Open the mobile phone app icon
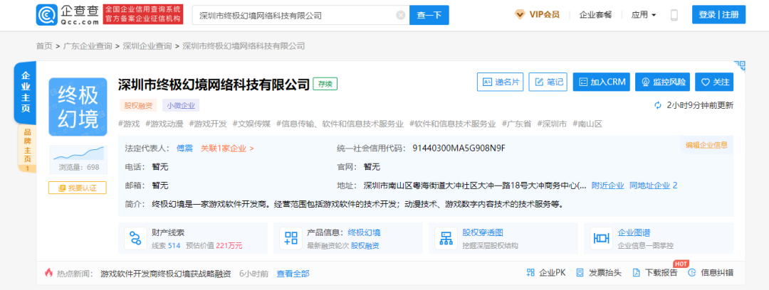 pyautogui.click(x=674, y=15)
